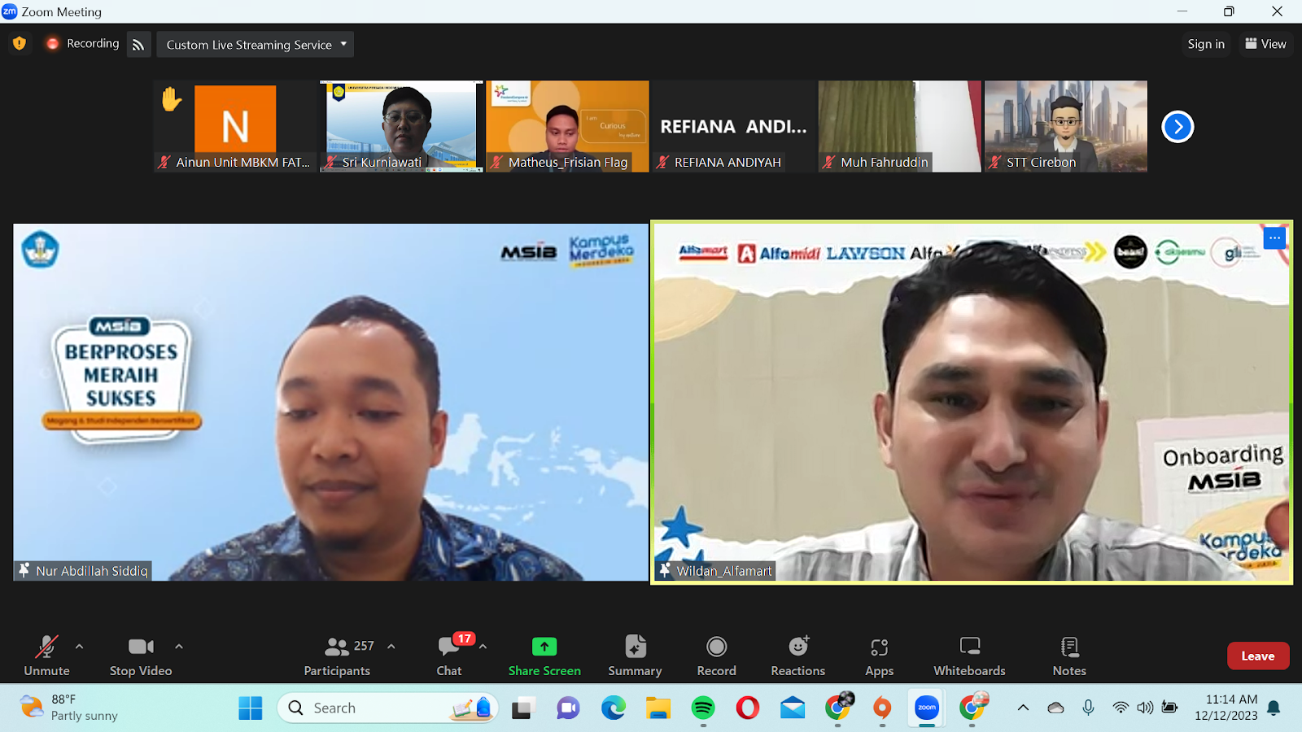This screenshot has width=1302, height=732.
Task: Expand chat options arrow
Action: click(x=483, y=647)
